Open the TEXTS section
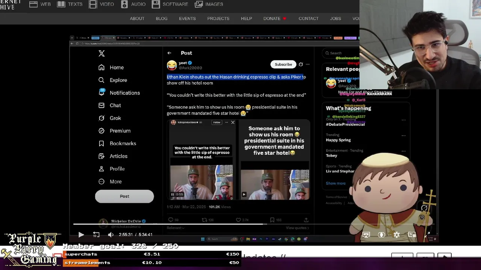The width and height of the screenshot is (481, 270). click(70, 4)
